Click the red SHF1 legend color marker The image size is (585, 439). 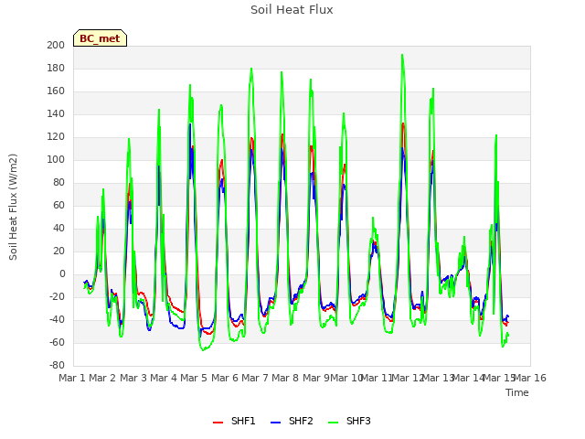click(x=218, y=423)
